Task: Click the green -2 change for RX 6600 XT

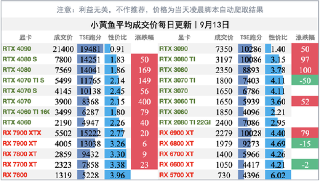Action: click(305, 165)
